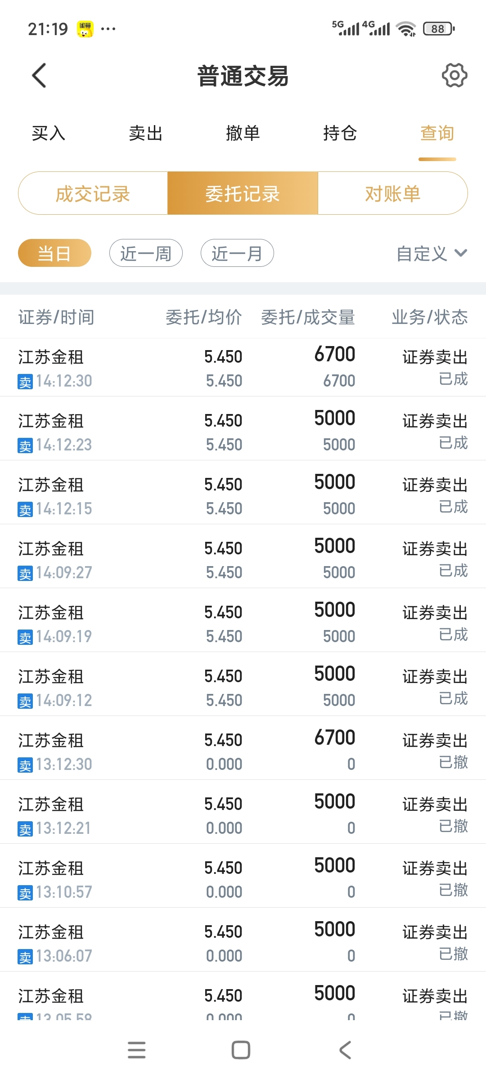The height and width of the screenshot is (1080, 486).
Task: Tap the 卖 badge on the 14:12:30 order
Action: pyautogui.click(x=25, y=382)
